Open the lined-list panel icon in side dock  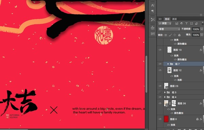[x=153, y=34]
